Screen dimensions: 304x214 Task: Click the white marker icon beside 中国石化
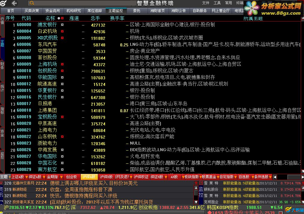coord(62,163)
